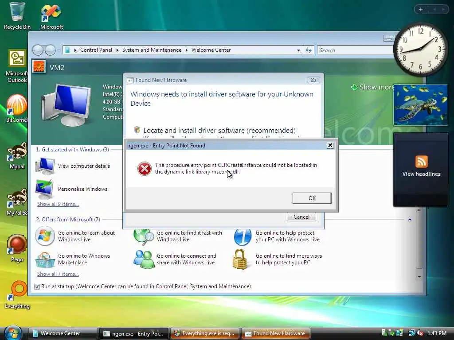454x340 pixels.
Task: Click Cancel in Found New Hardware dialog
Action: pyautogui.click(x=301, y=217)
